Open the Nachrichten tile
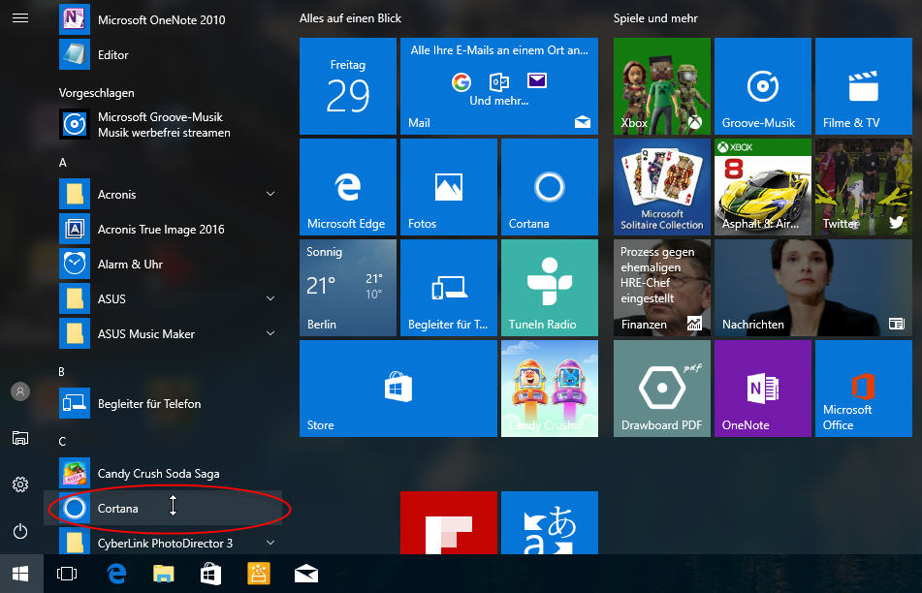This screenshot has height=593, width=922. (813, 288)
